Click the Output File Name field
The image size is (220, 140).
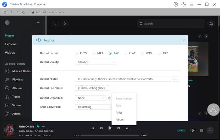[92, 88]
